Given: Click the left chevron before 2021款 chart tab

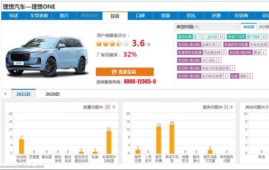Looking at the screenshot, I should point(5,94).
